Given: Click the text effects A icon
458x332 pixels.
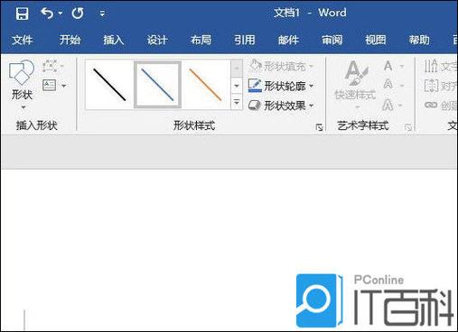Looking at the screenshot, I should coord(388,105).
